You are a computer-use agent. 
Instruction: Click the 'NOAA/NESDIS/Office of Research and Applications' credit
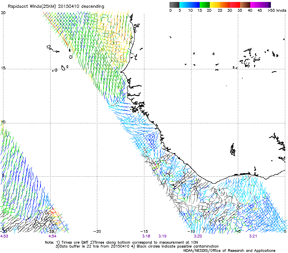pyautogui.click(x=229, y=251)
